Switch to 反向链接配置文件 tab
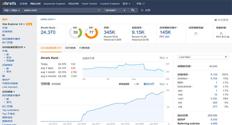The width and height of the screenshot is (232, 125). (51, 48)
